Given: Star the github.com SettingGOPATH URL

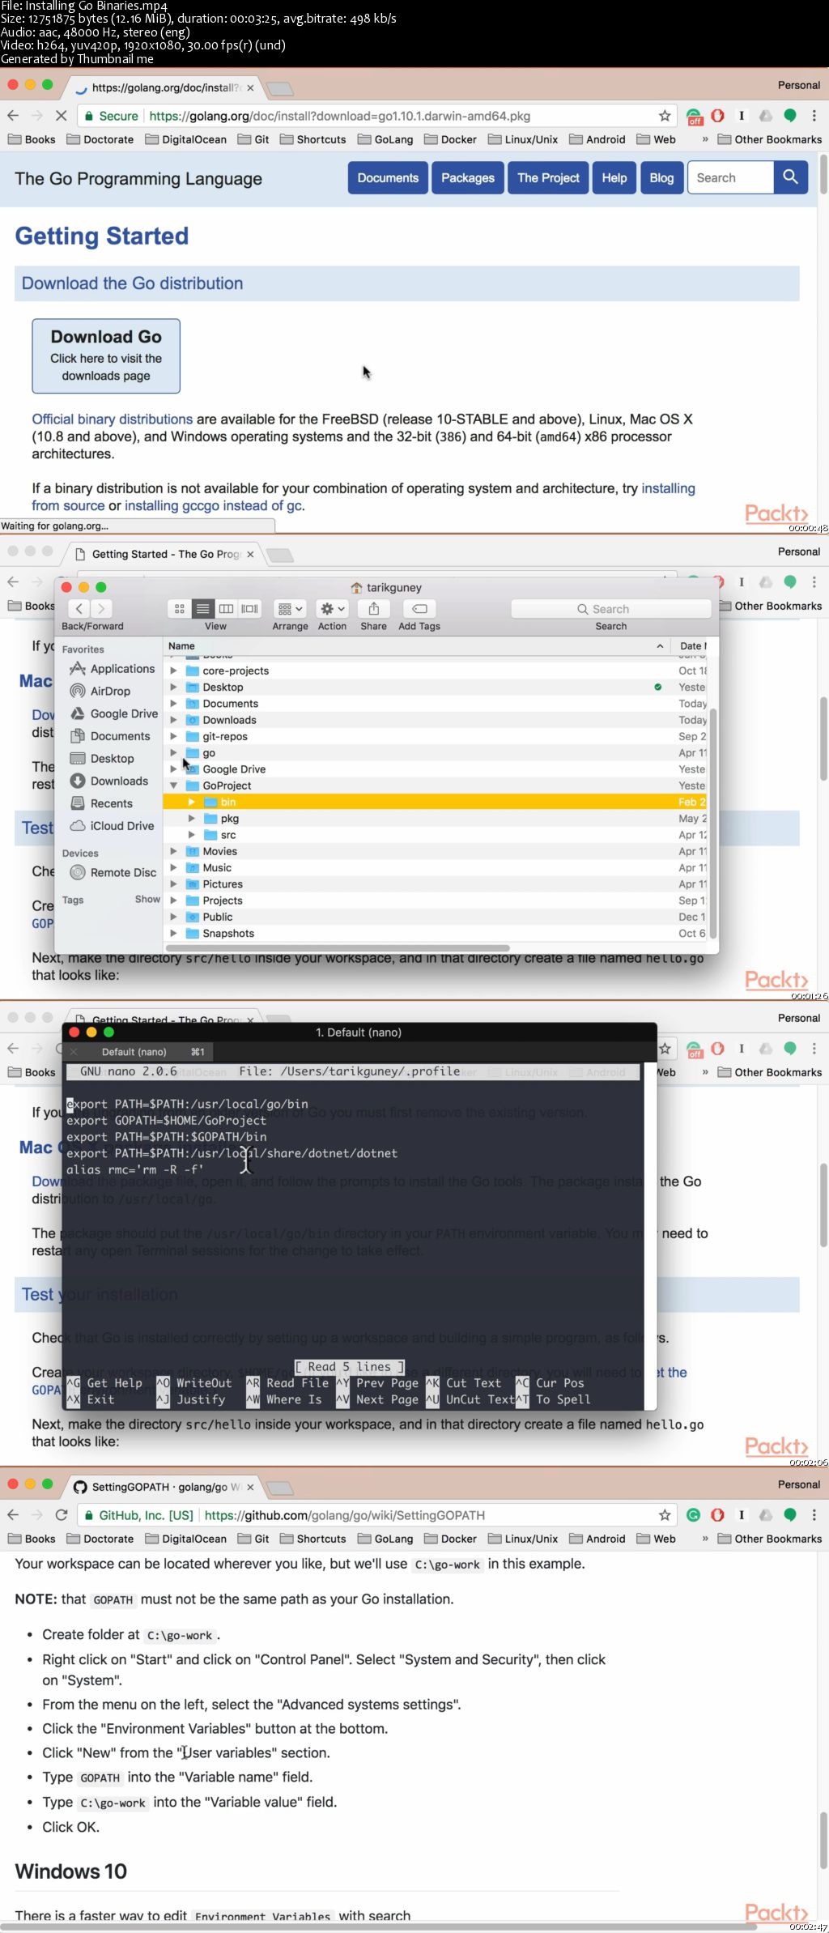Looking at the screenshot, I should point(665,1515).
